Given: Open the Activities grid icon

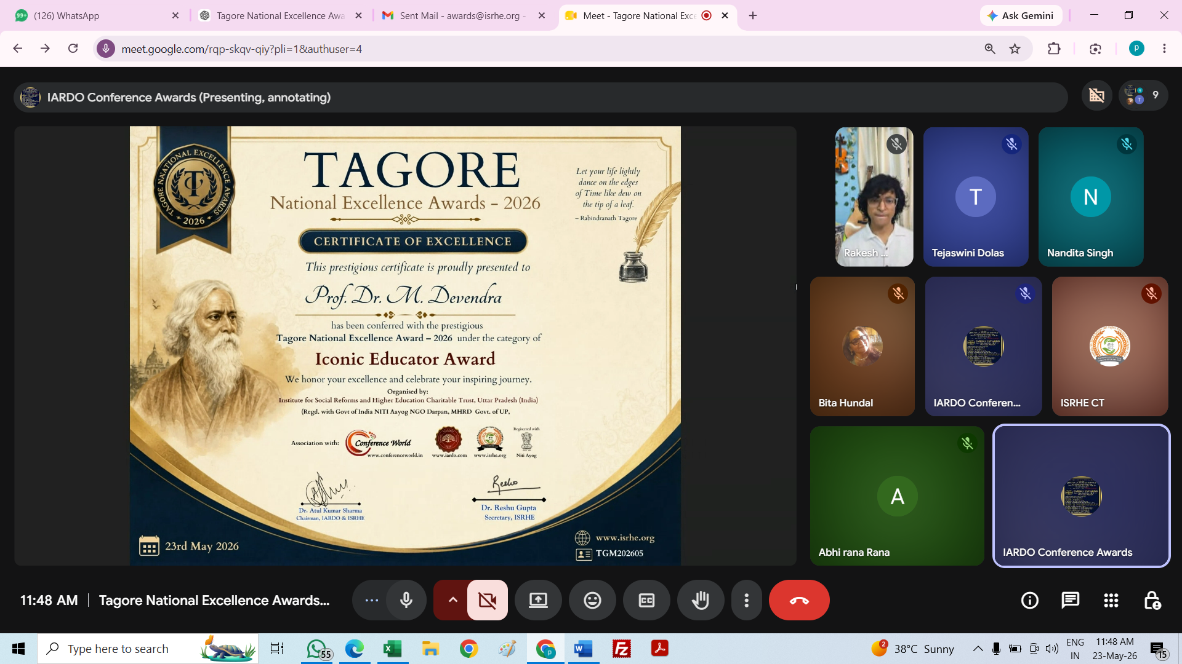Looking at the screenshot, I should [x=1111, y=600].
